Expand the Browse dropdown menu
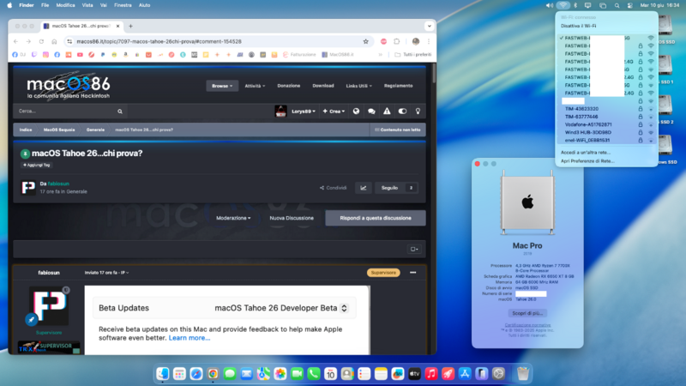 point(222,86)
